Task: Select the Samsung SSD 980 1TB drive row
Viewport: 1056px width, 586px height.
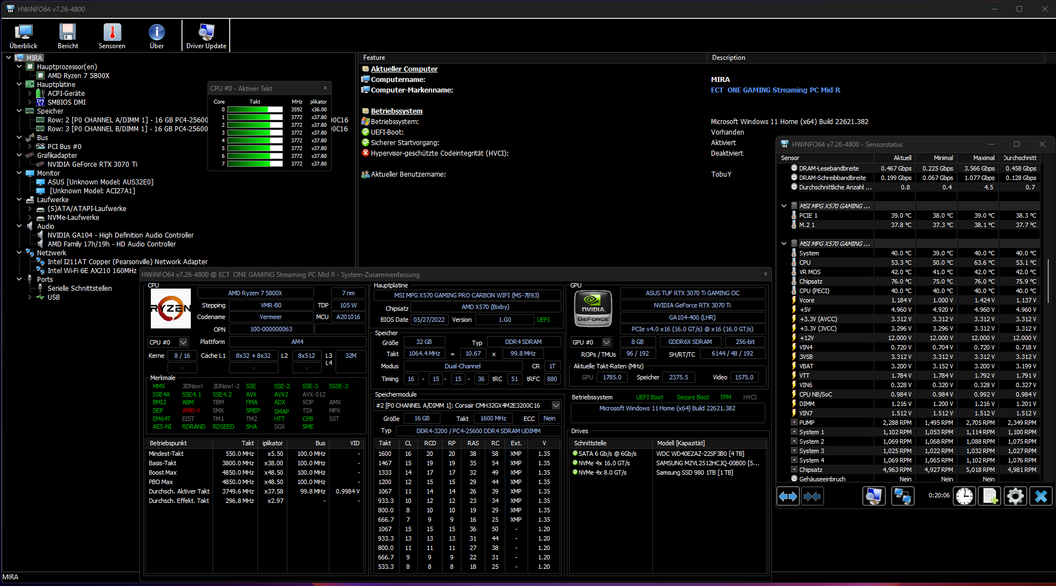Action: (x=668, y=472)
